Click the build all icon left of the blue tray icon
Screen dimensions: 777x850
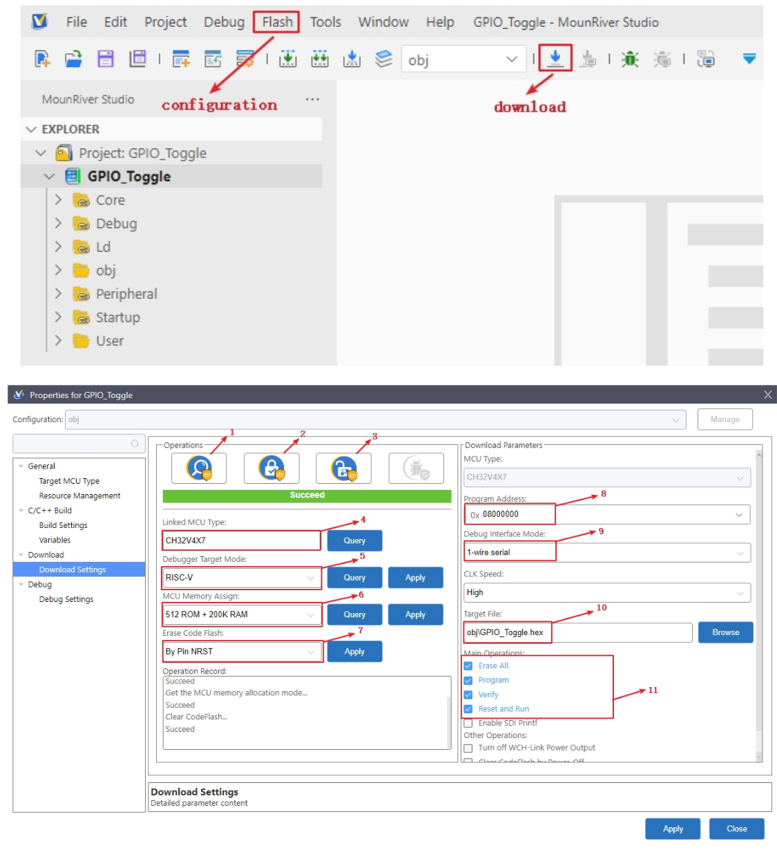pyautogui.click(x=320, y=59)
